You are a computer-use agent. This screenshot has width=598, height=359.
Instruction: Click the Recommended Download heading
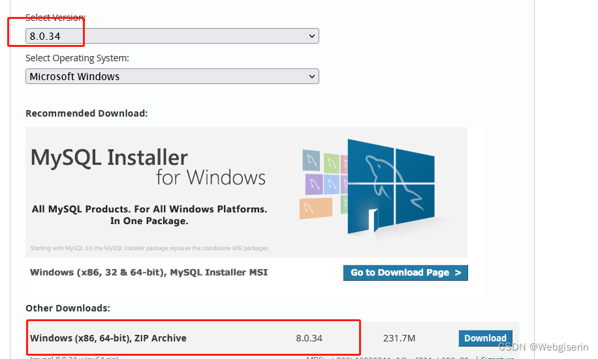point(87,113)
